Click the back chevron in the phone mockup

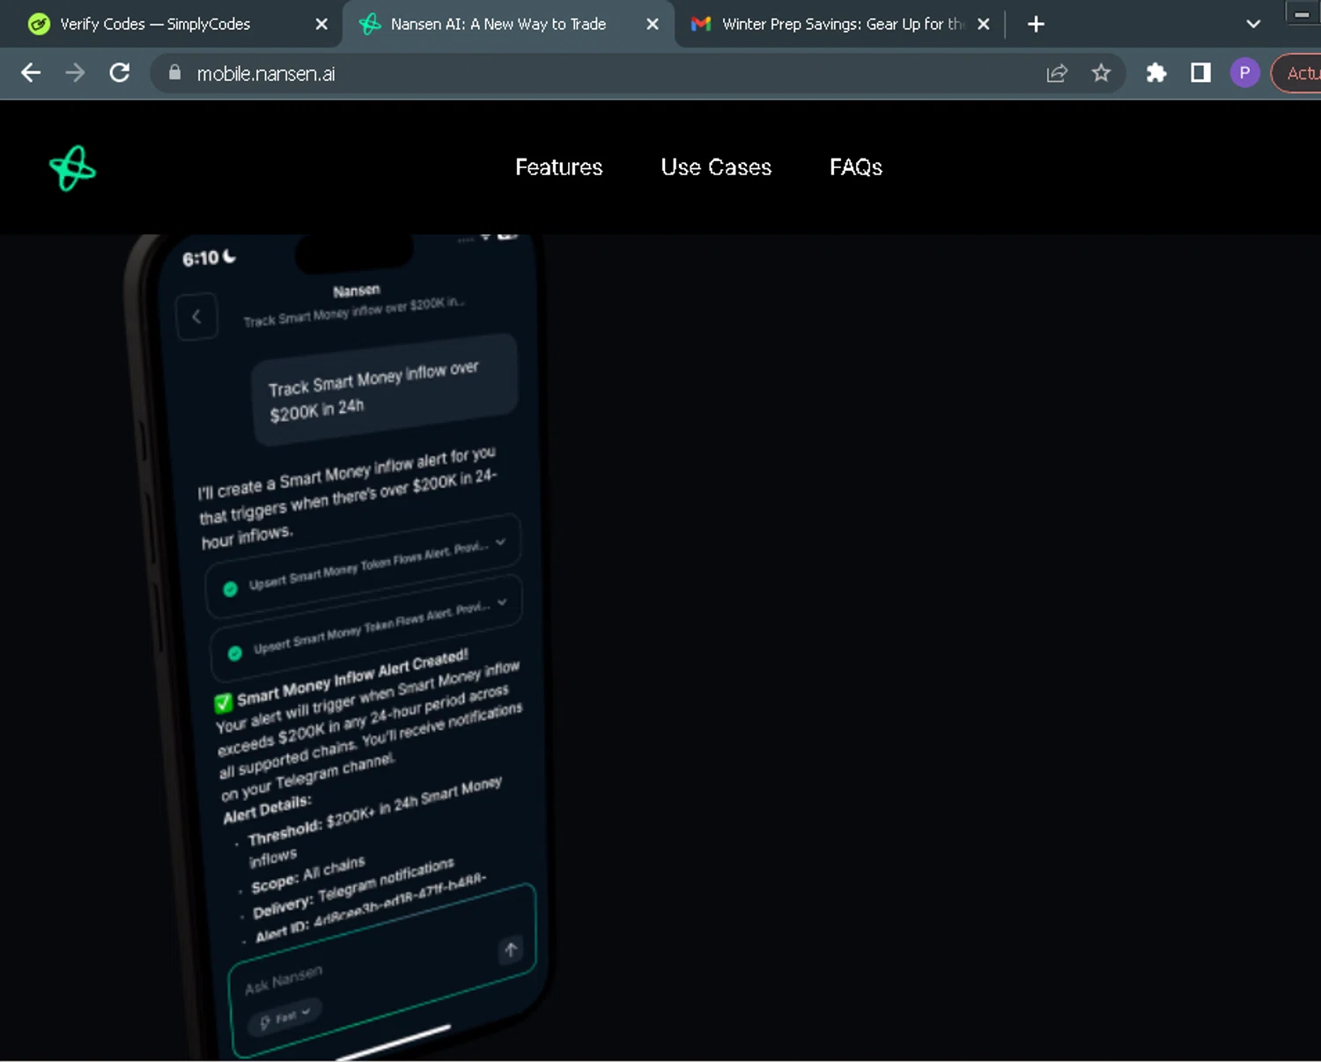pyautogui.click(x=196, y=316)
